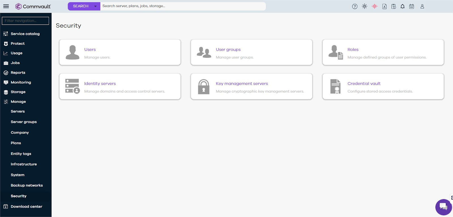
Task: Open the chat support bubble
Action: tap(443, 207)
